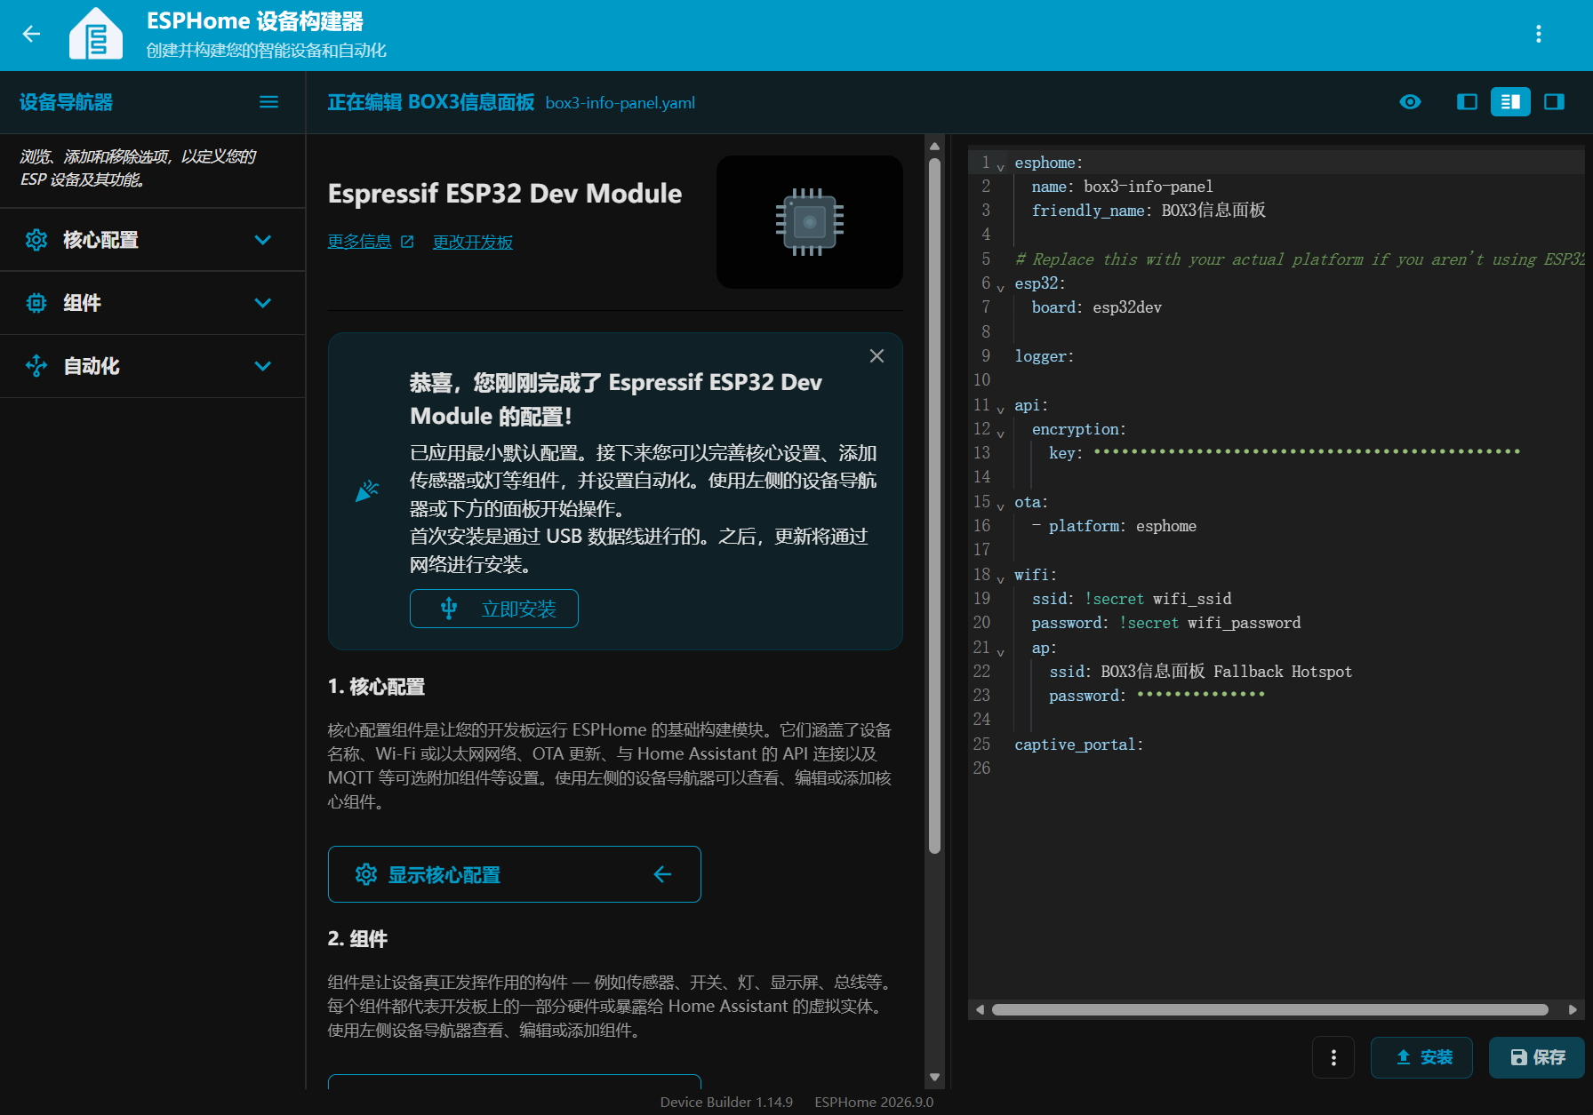1593x1115 pixels.
Task: Open the bottom three-dot options menu
Action: pyautogui.click(x=1333, y=1057)
